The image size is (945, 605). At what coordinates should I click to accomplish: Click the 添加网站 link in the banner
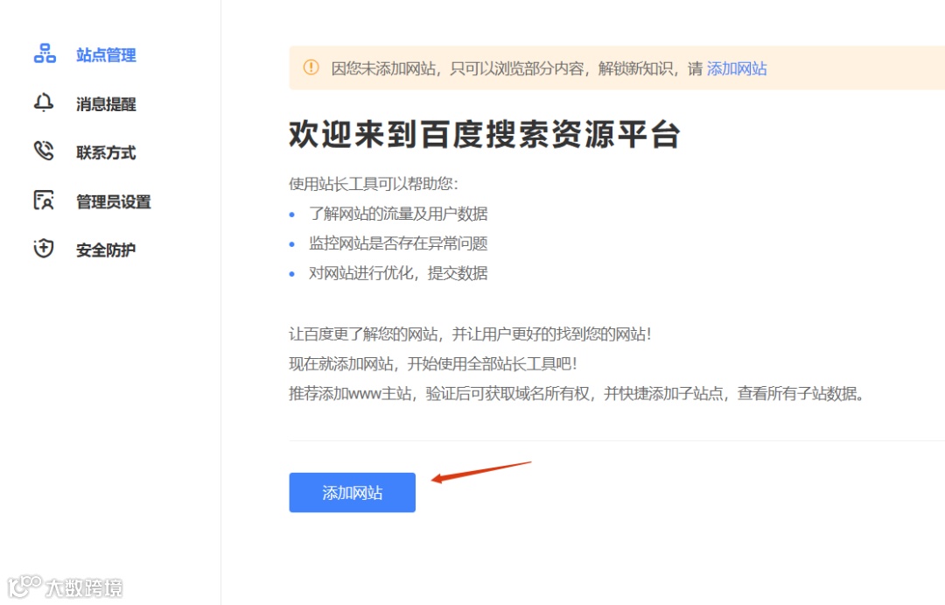pyautogui.click(x=737, y=69)
